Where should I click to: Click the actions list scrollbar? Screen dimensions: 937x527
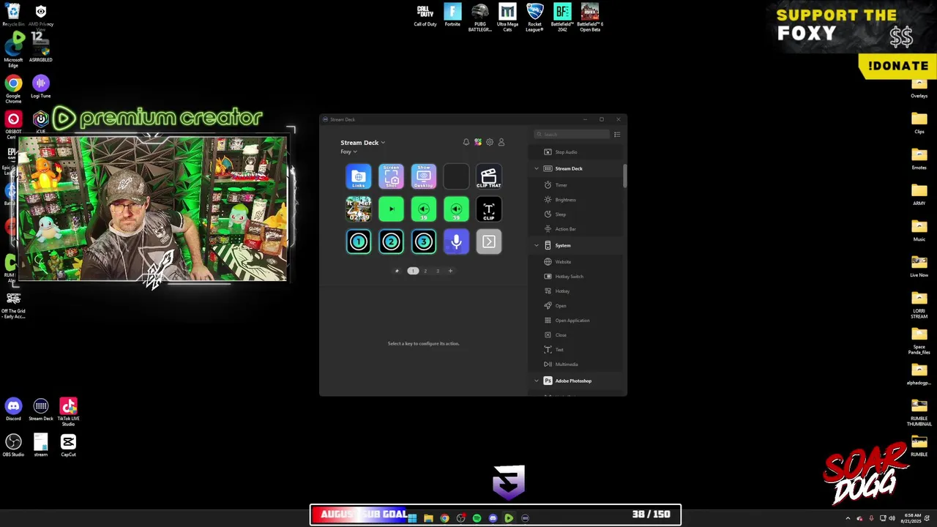click(x=624, y=177)
